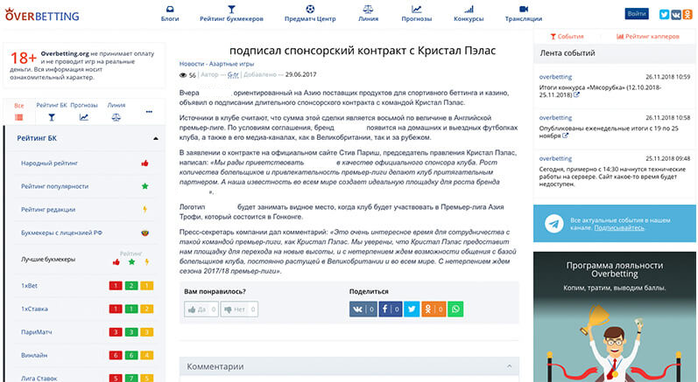
Task: Select the Прогнозы sidebar tab
Action: [84, 112]
